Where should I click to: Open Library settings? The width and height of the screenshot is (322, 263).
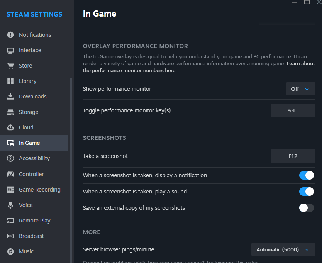[34, 81]
